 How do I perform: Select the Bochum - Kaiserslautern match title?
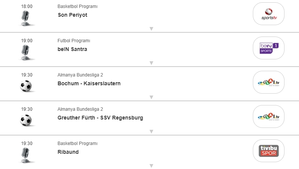[89, 83]
